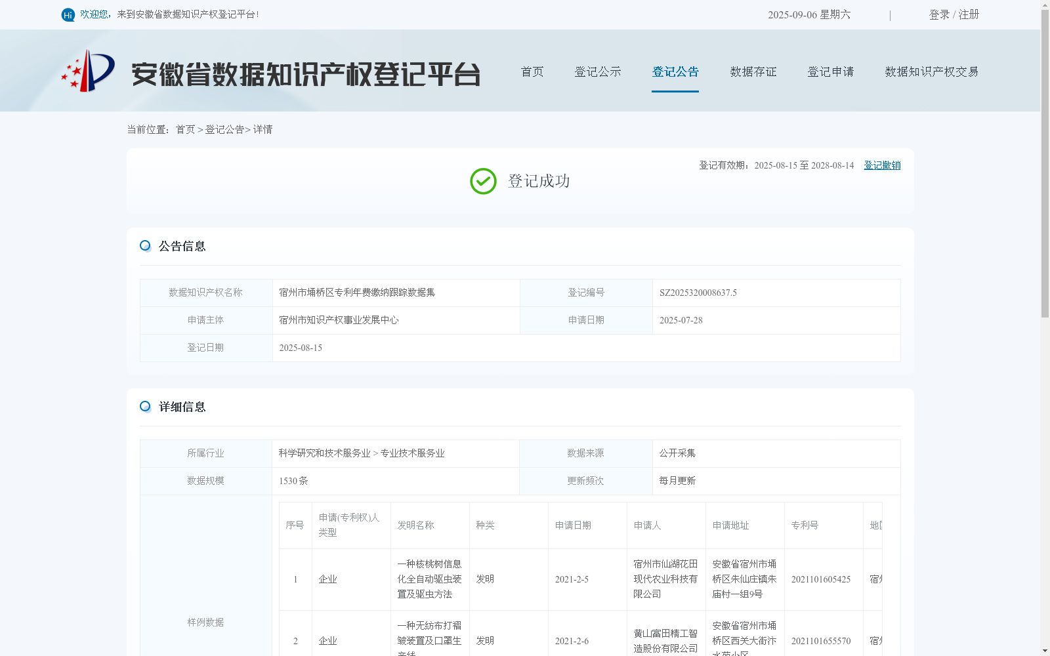This screenshot has width=1050, height=656.
Task: Click 登记公告 in the breadcrumb
Action: point(224,130)
